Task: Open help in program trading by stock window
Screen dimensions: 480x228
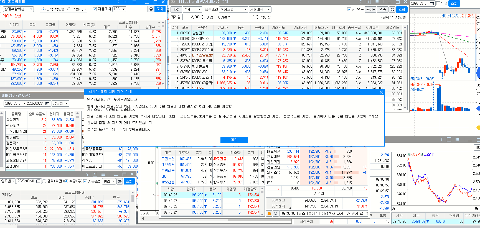Action: click(118, 2)
